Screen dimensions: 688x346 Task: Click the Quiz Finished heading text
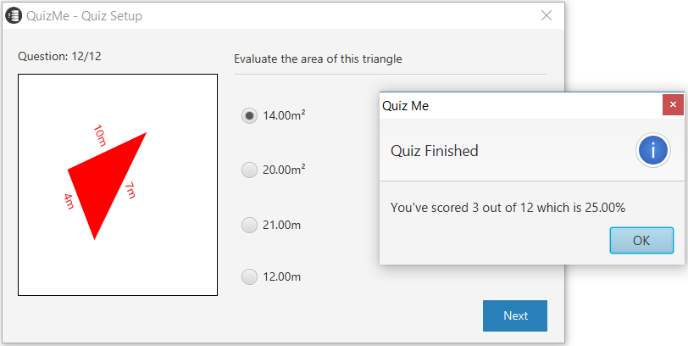pos(435,151)
